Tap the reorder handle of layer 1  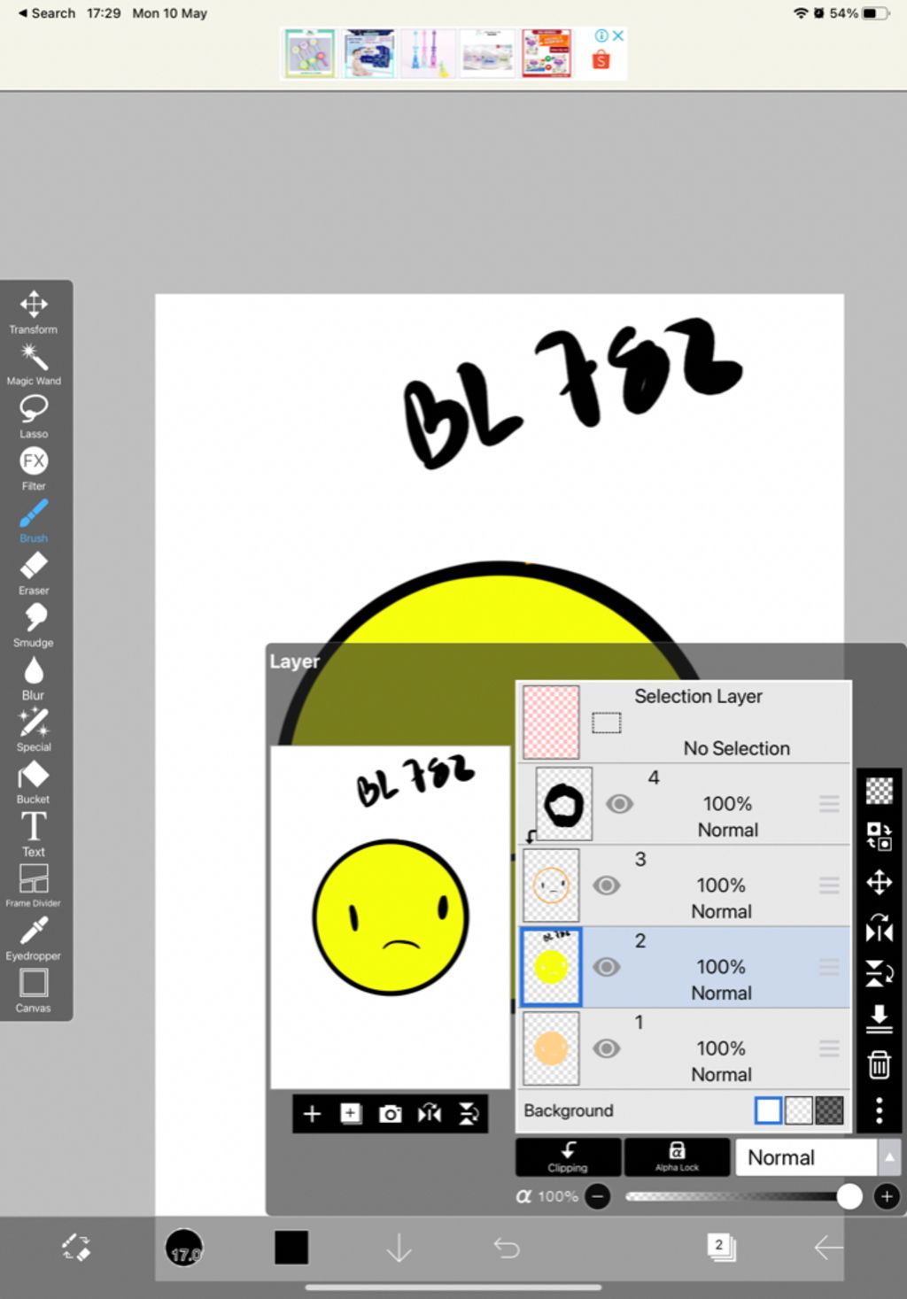[x=829, y=1048]
